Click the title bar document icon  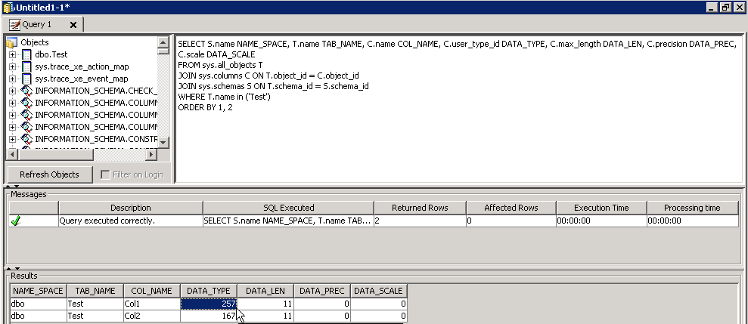coord(7,7)
